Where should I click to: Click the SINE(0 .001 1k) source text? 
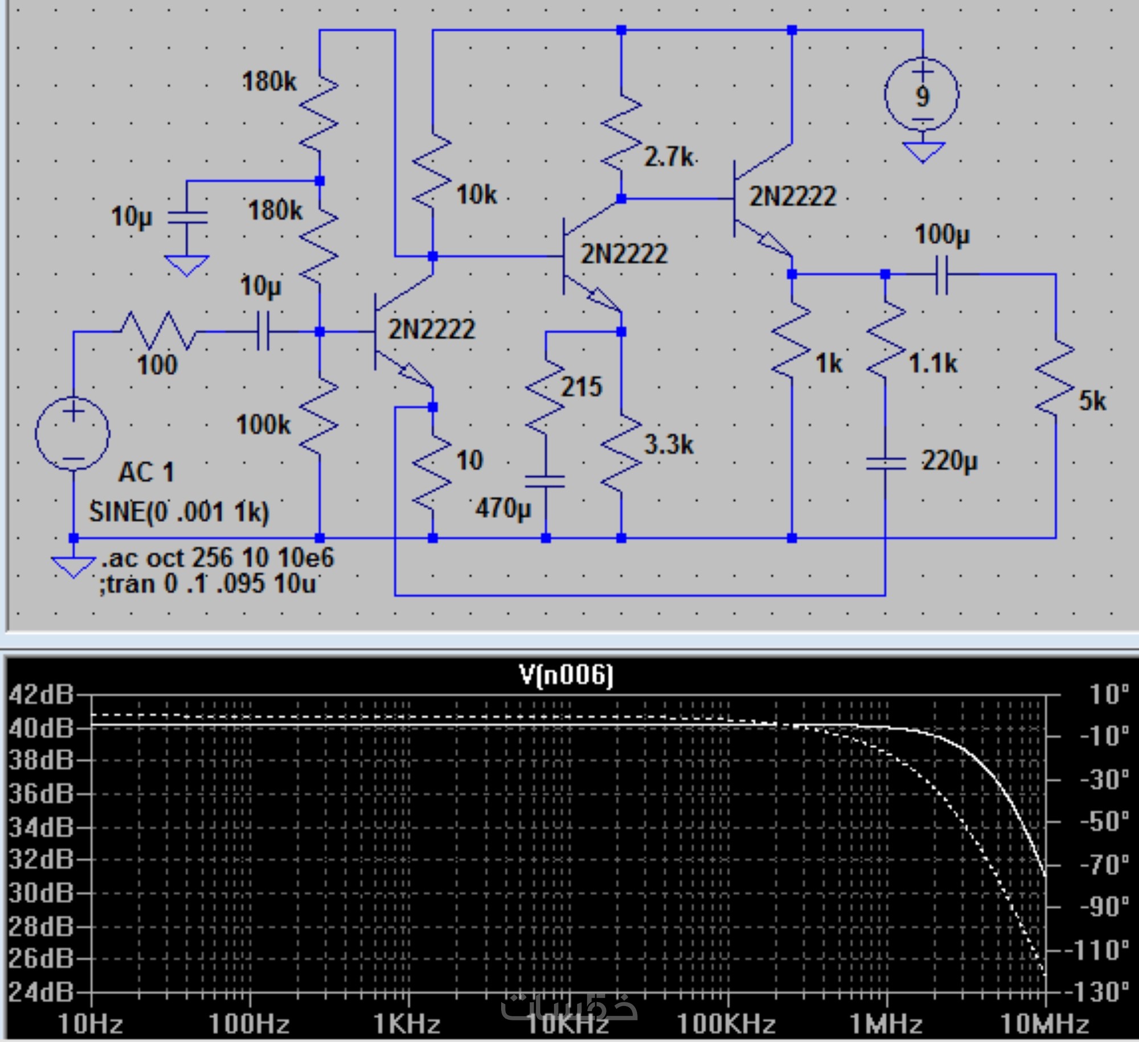178,512
